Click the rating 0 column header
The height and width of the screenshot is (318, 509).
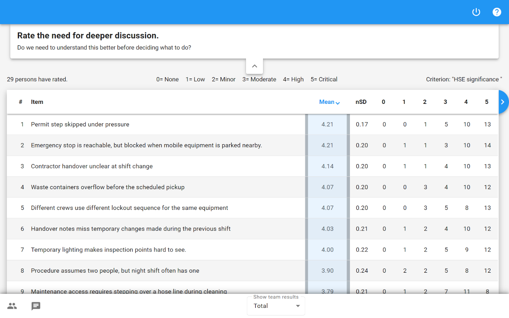coord(383,102)
